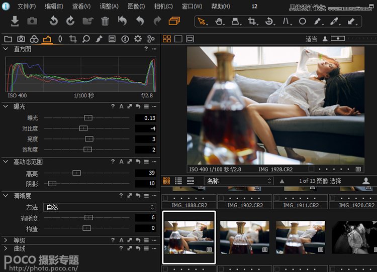Click the orange edit-all-variants icon
The image size is (377, 272).
174,21
